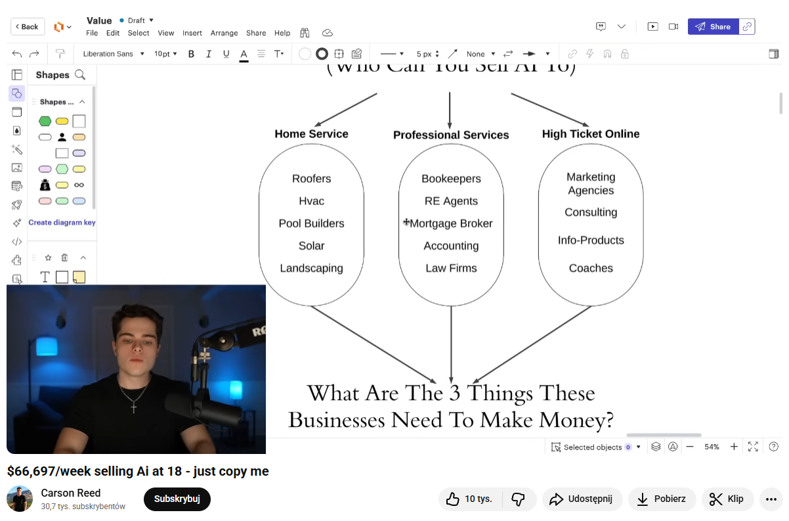Open the droplet theme sidebar icon
789x521 pixels.
pos(17,130)
